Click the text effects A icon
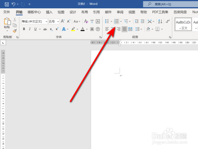Viewport: 198px width, 149px height. 64,29
